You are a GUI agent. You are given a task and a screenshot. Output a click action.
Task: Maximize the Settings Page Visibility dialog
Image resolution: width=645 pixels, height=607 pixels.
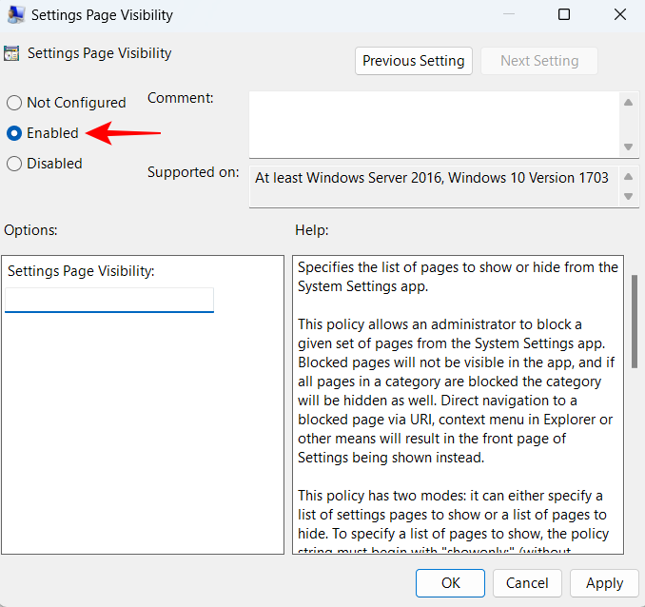point(564,14)
